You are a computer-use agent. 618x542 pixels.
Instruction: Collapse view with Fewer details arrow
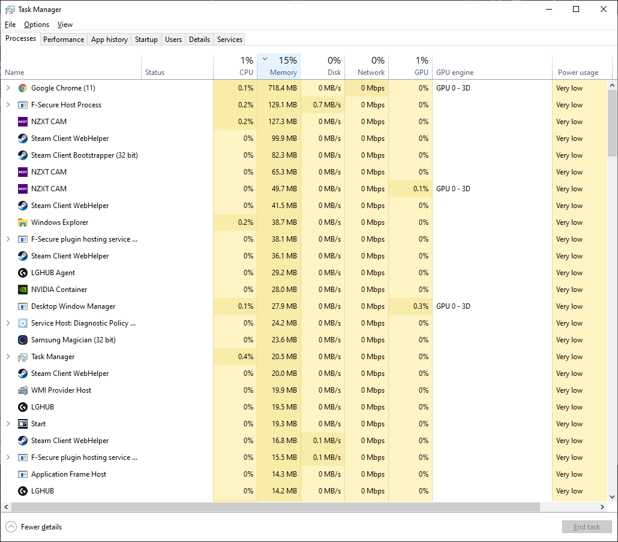pyautogui.click(x=11, y=526)
